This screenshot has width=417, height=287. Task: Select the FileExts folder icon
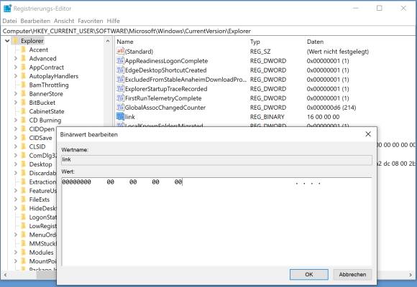click(24, 199)
